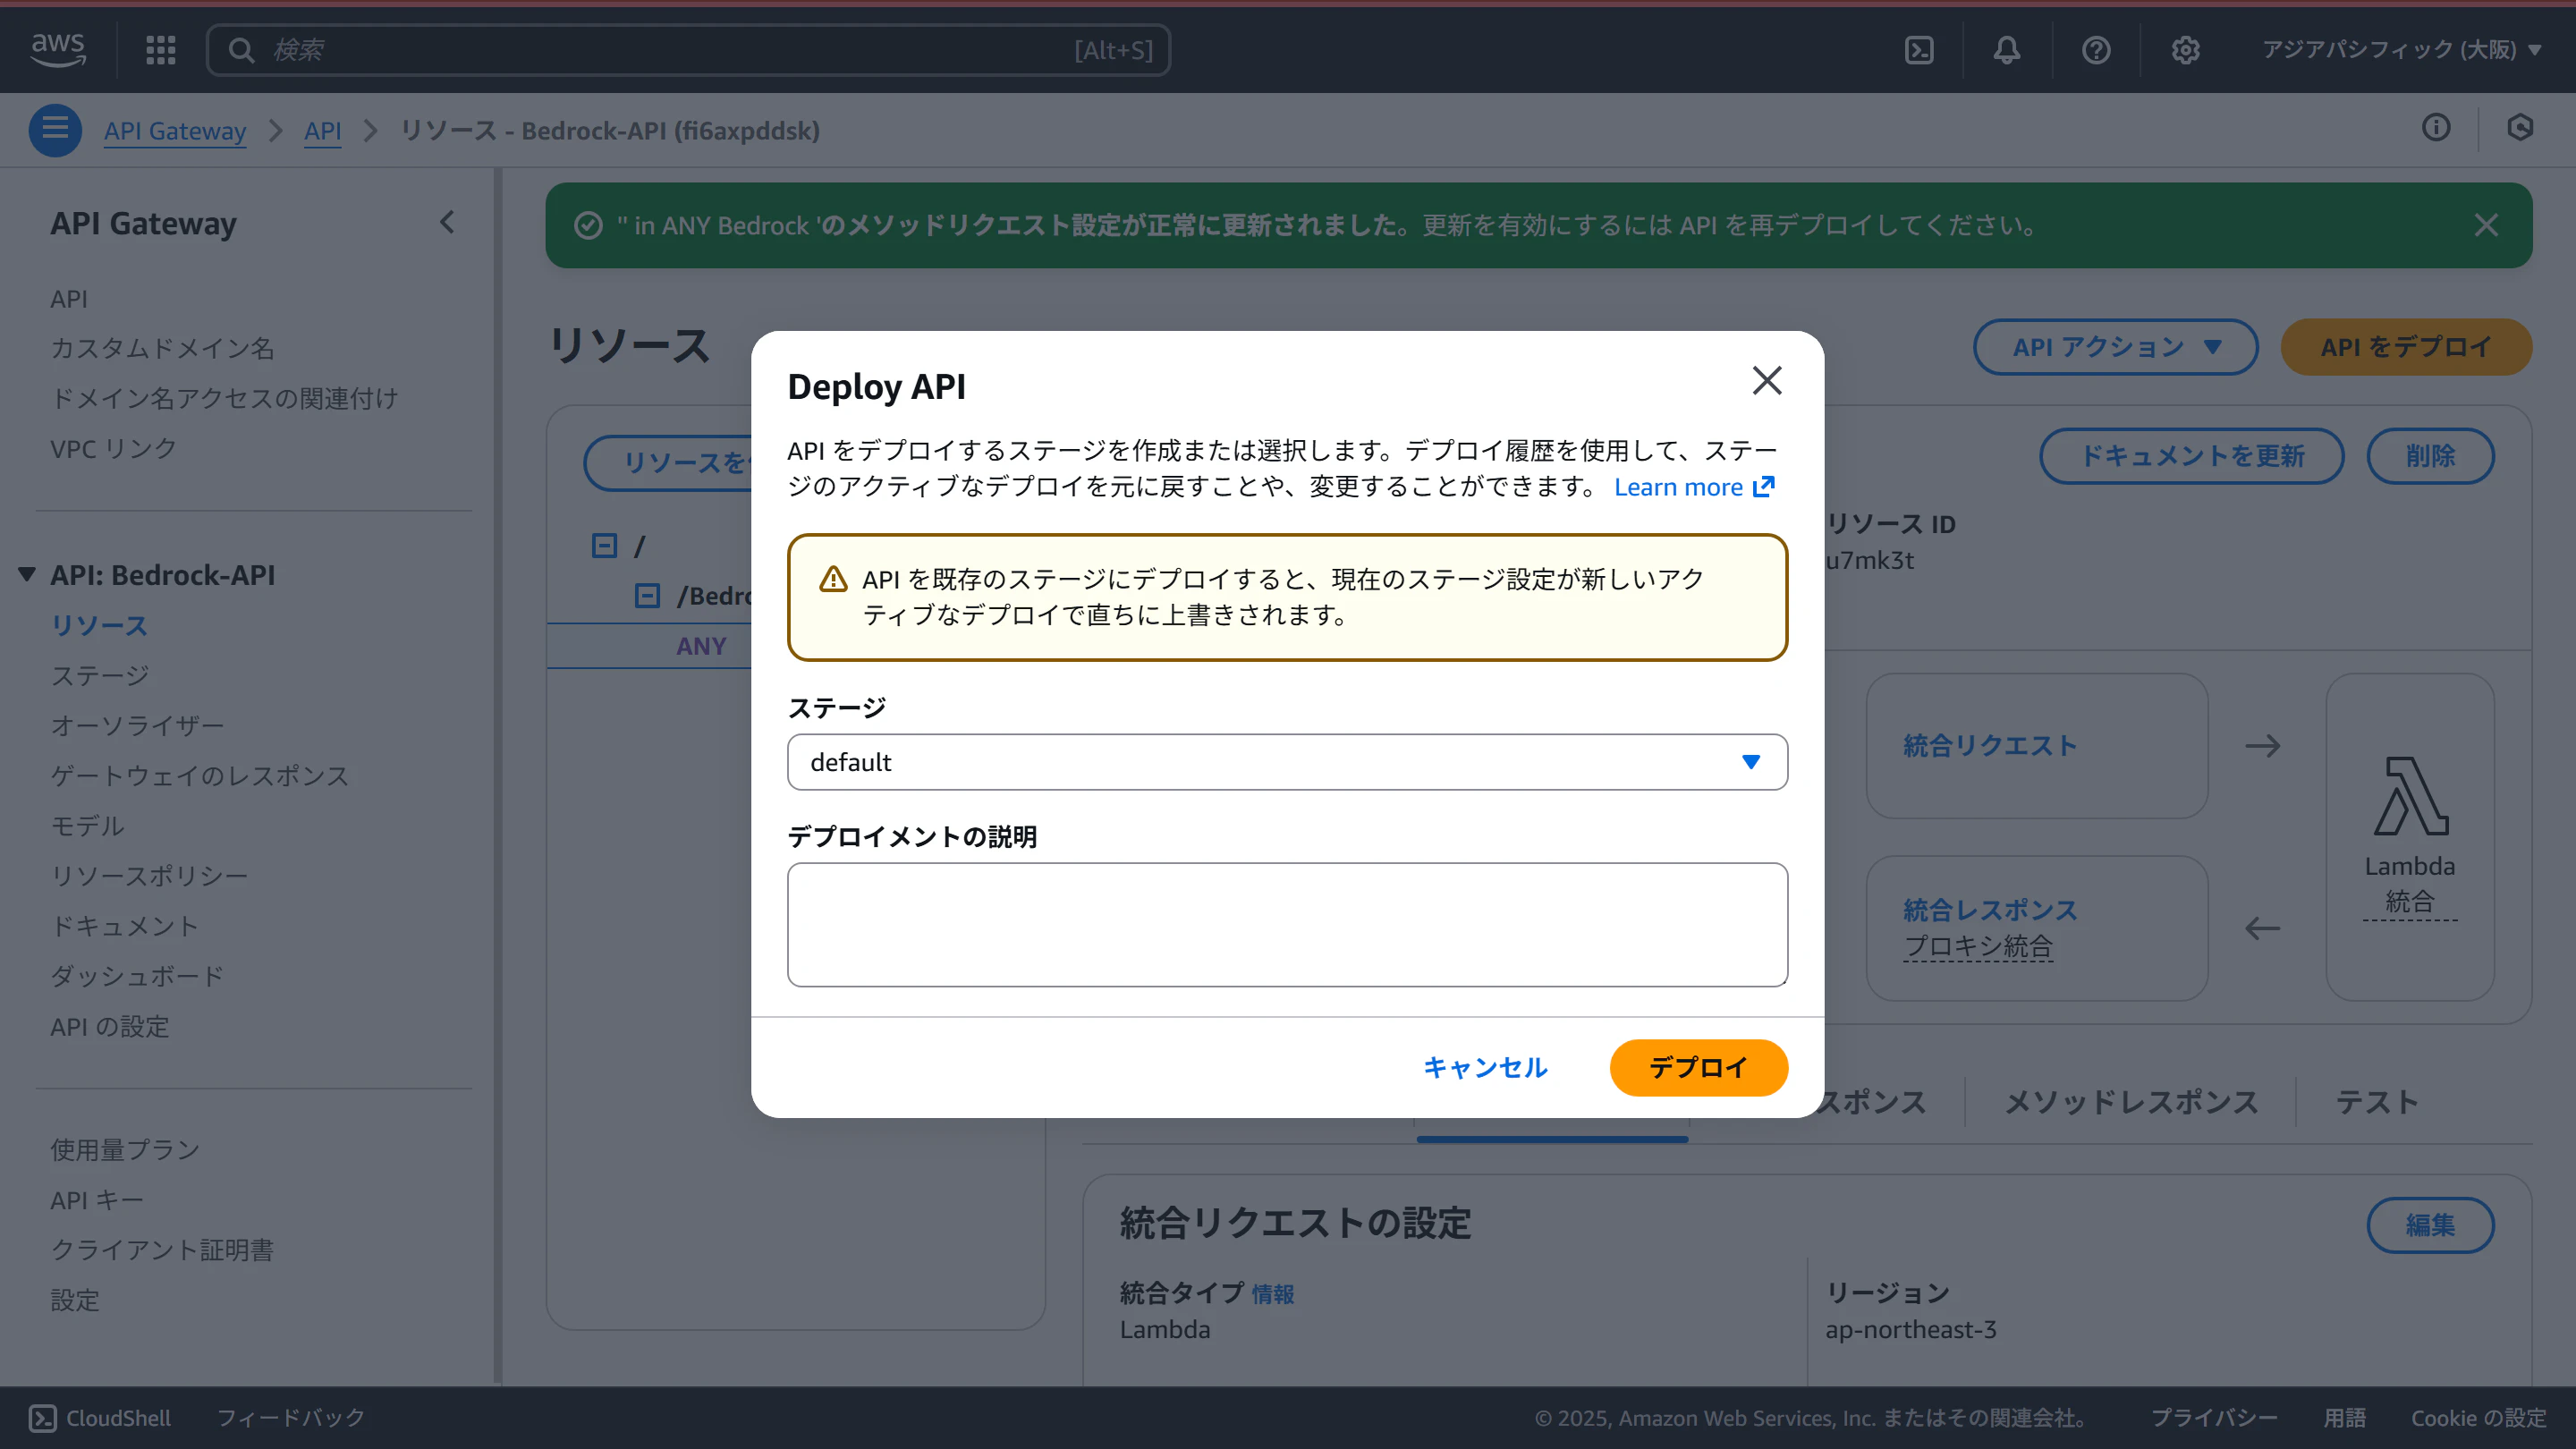Dismiss the green success banner
Image resolution: width=2576 pixels, height=1449 pixels.
click(x=2486, y=225)
